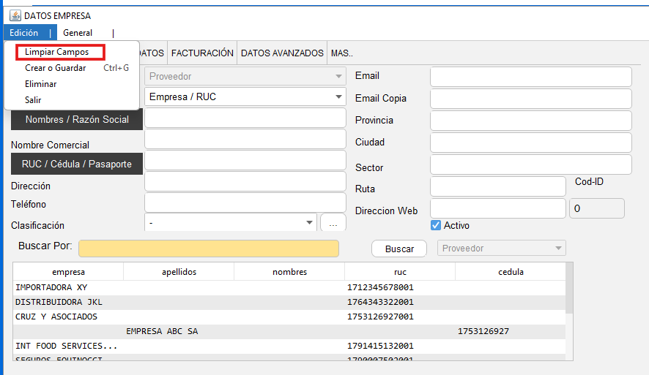Open the DATOS AVANZADOS tab
This screenshot has height=375, width=649.
click(282, 53)
